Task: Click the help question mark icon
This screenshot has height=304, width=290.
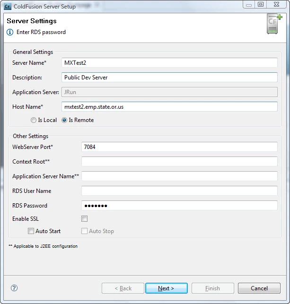Action: click(x=14, y=288)
